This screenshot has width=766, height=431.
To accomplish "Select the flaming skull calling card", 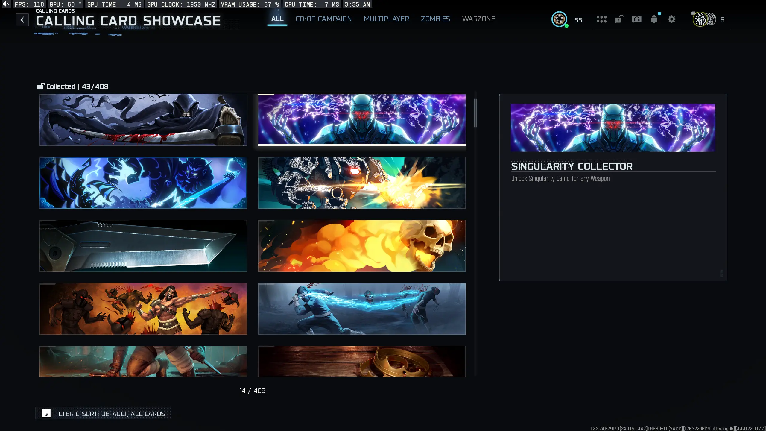I will coord(362,246).
